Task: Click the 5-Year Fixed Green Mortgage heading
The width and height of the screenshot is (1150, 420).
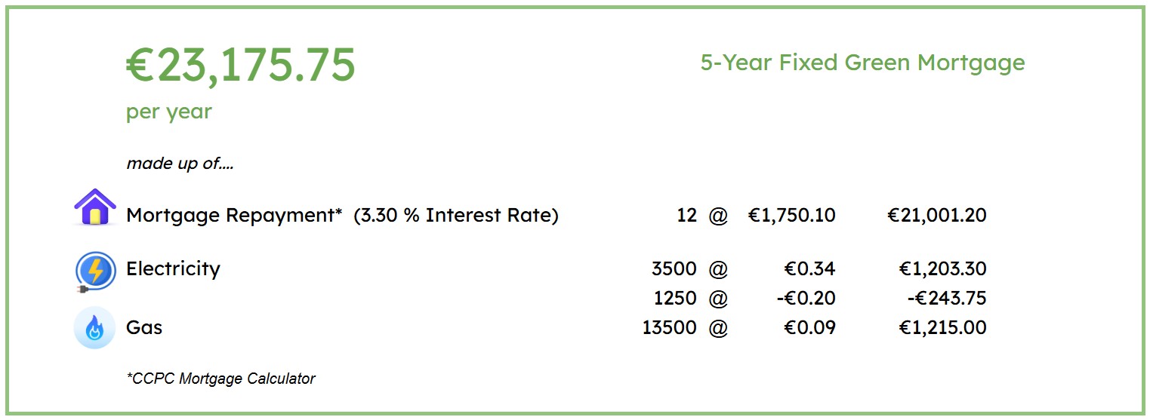Action: tap(862, 63)
